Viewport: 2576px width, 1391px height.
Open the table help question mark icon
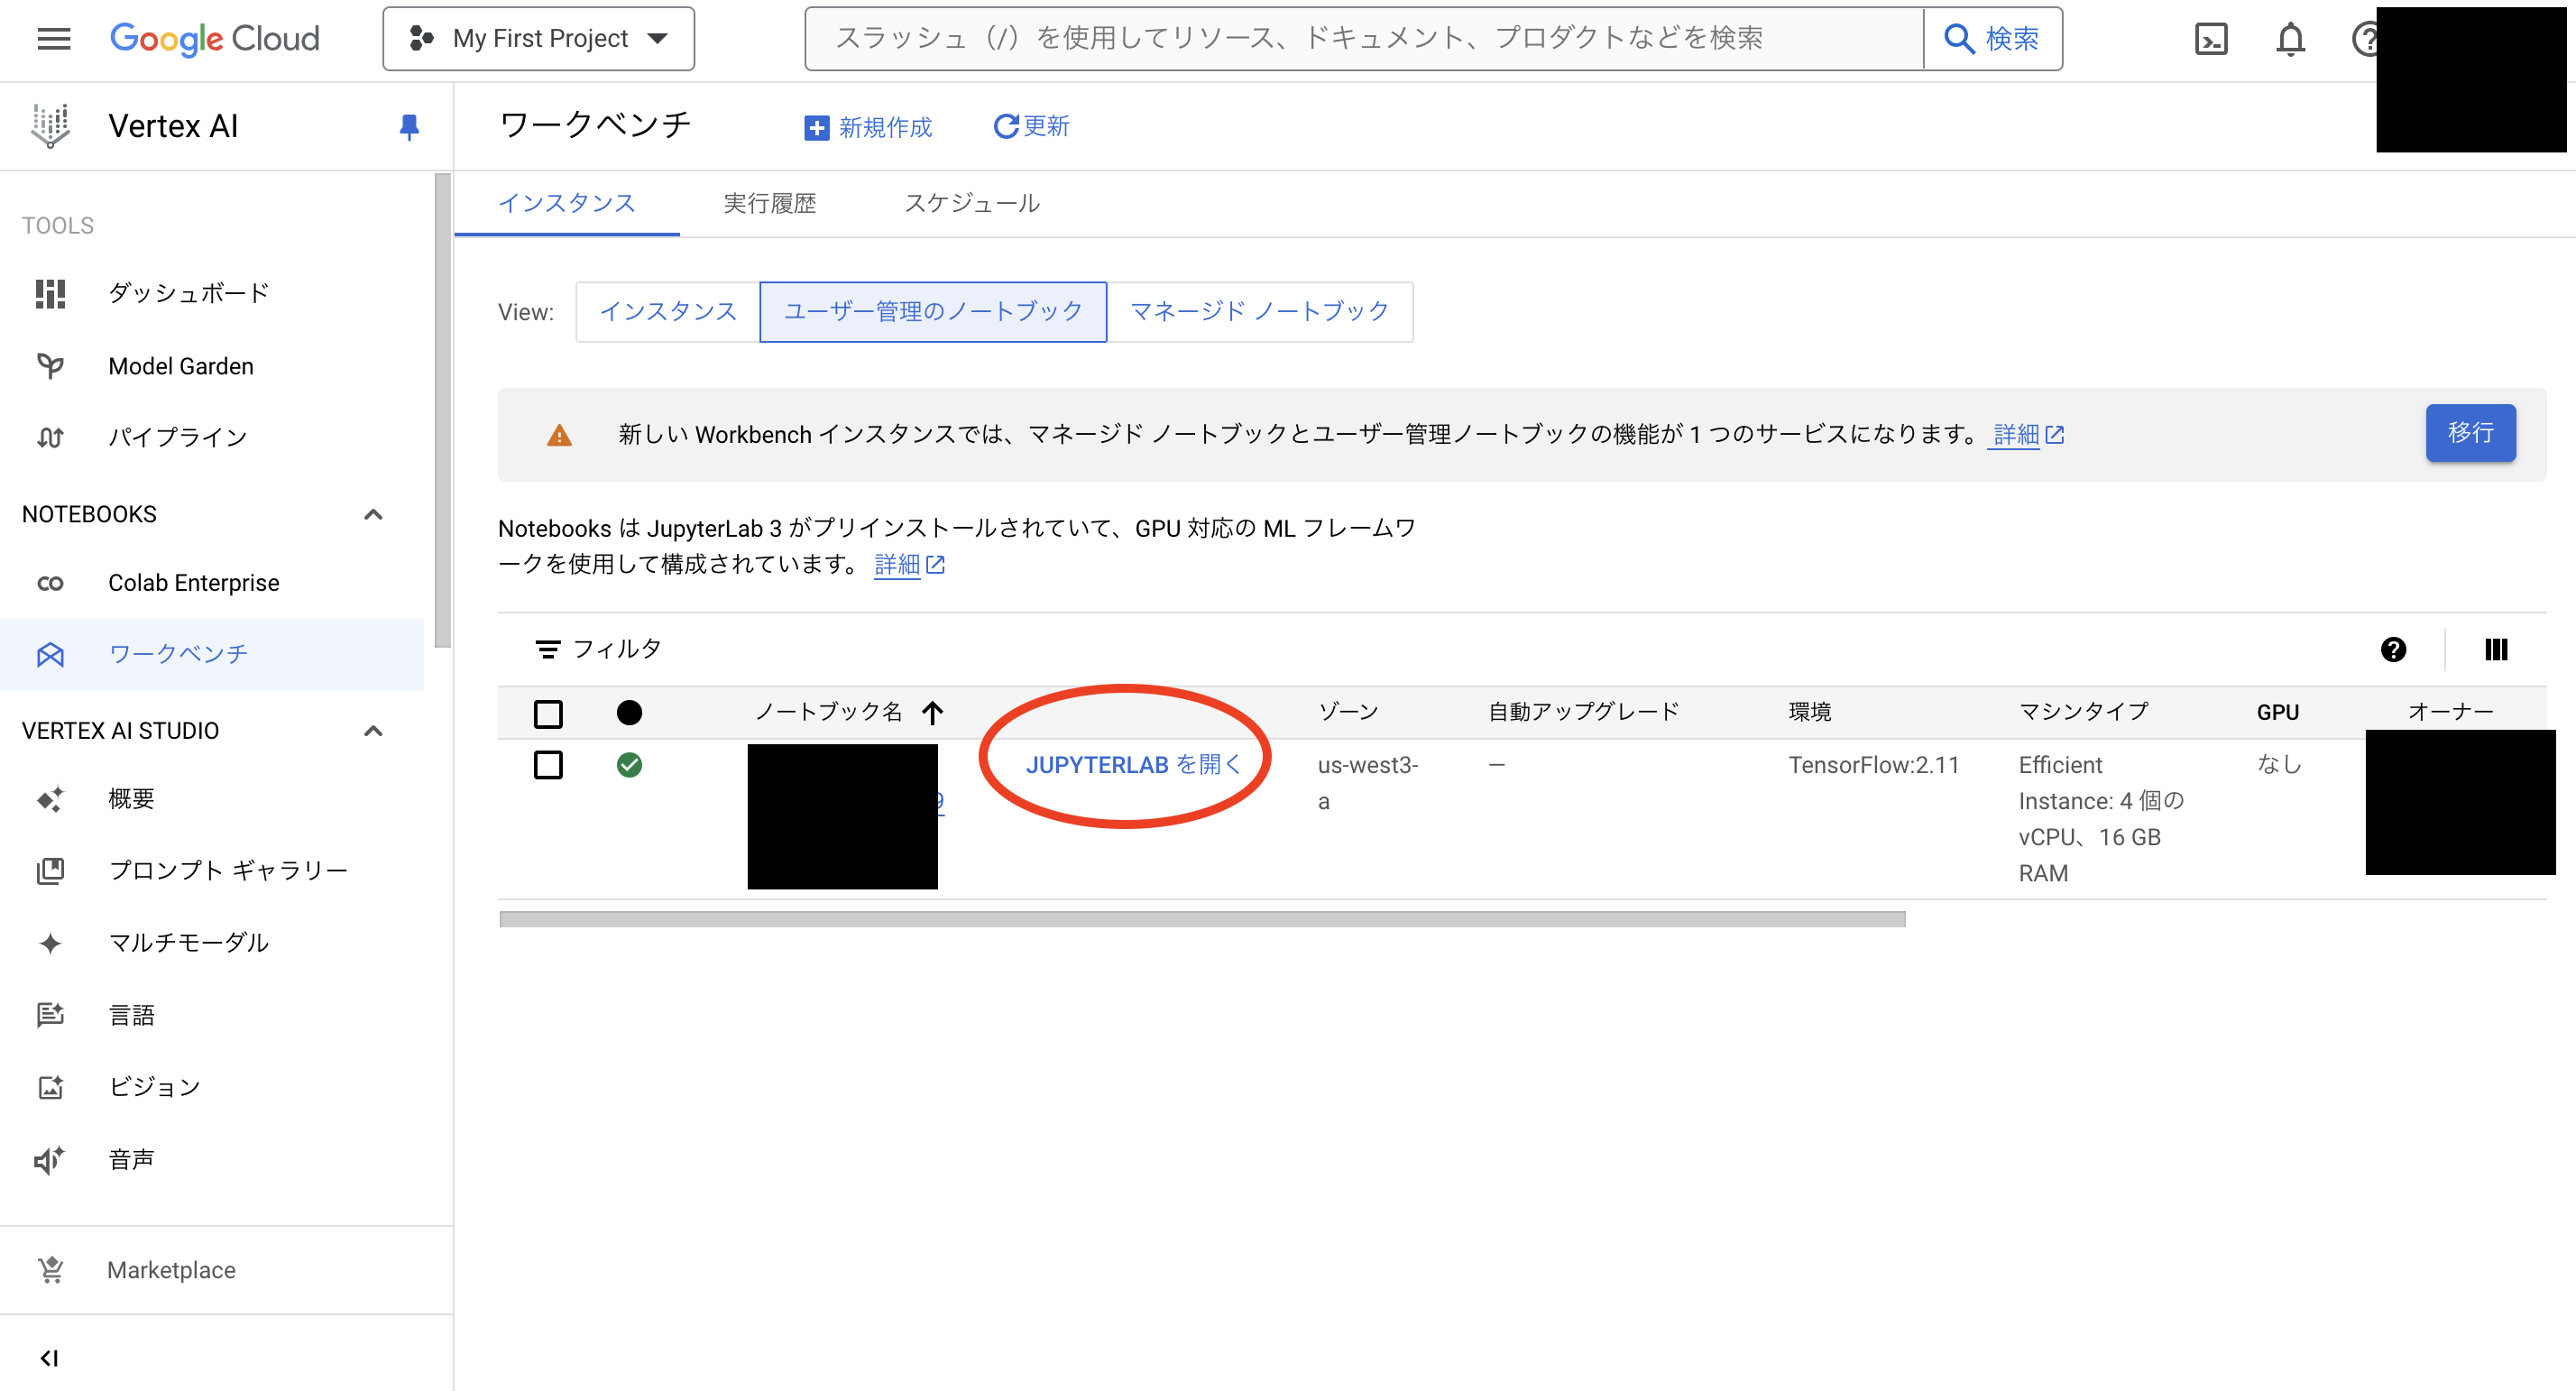(2394, 649)
